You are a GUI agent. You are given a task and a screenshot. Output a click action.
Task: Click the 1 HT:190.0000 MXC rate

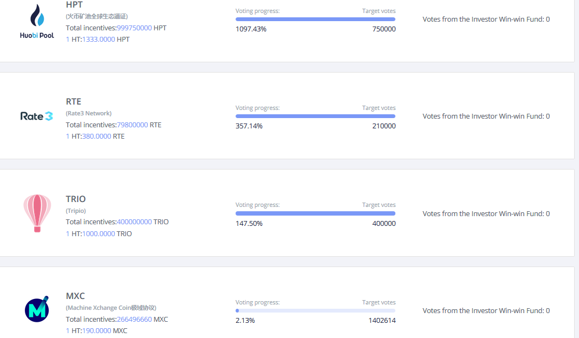[96, 330]
